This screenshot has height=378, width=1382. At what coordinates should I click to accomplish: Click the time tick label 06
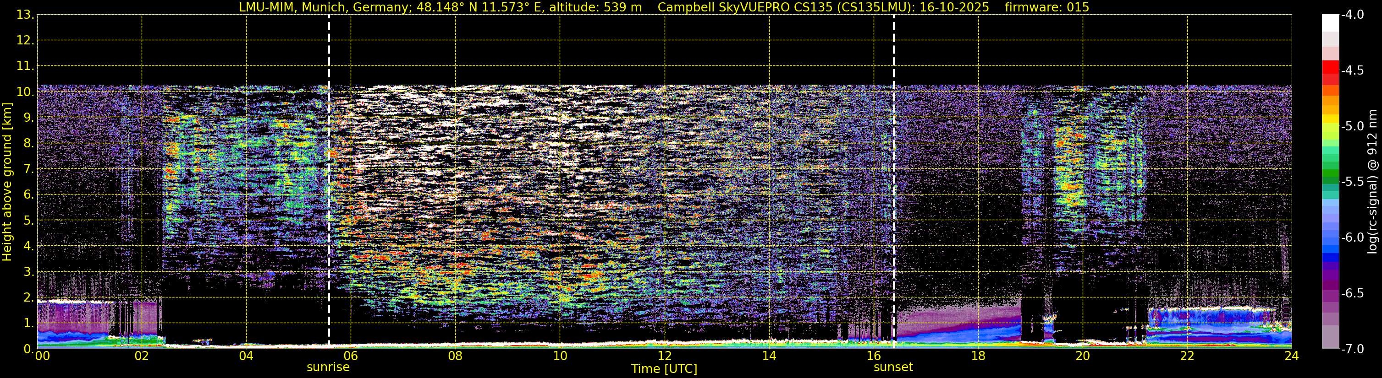351,356
